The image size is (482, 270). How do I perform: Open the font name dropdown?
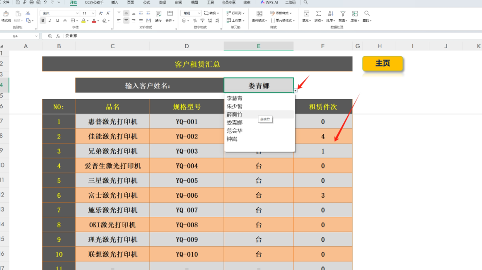click(77, 13)
